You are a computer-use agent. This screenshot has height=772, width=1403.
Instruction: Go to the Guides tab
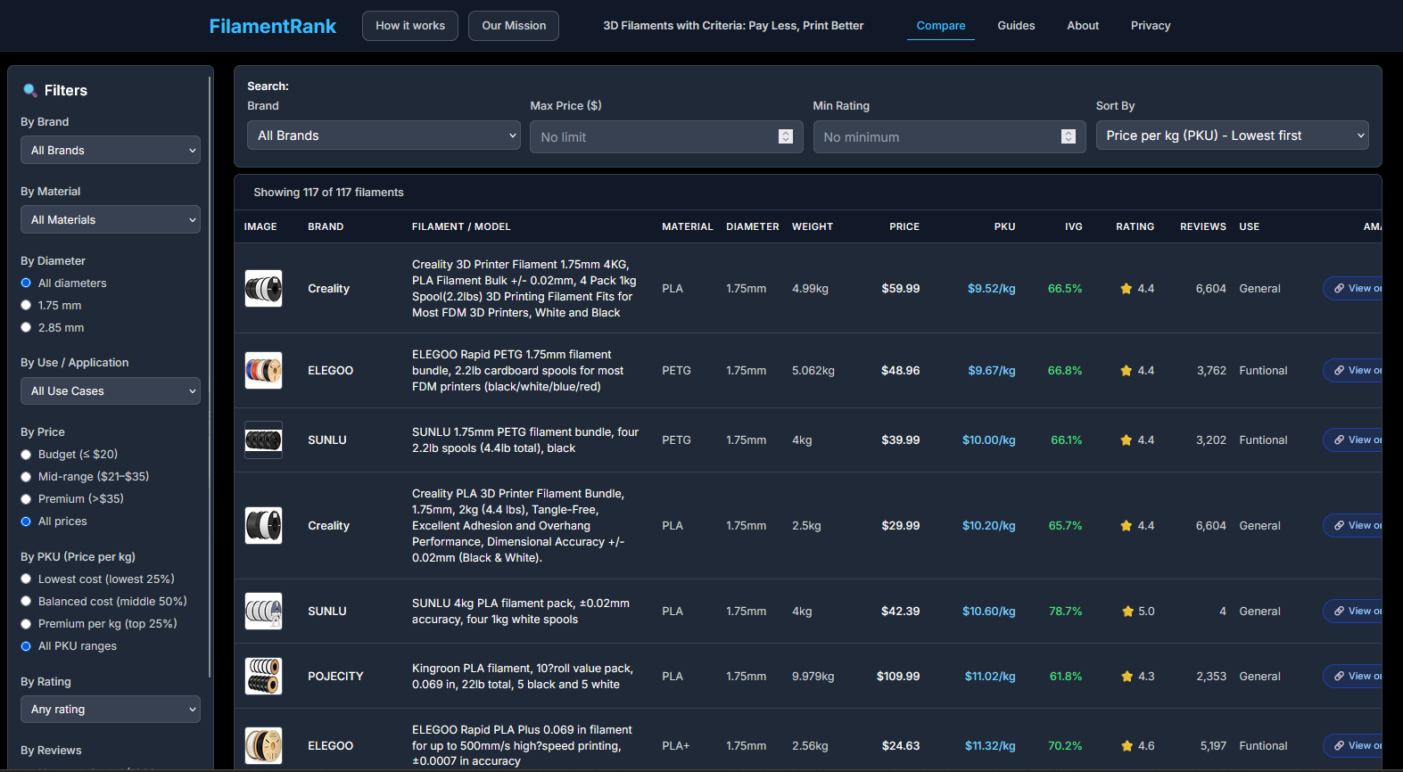coord(1016,26)
